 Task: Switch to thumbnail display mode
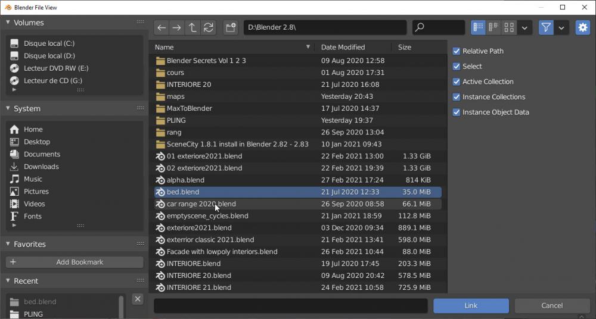pos(509,28)
